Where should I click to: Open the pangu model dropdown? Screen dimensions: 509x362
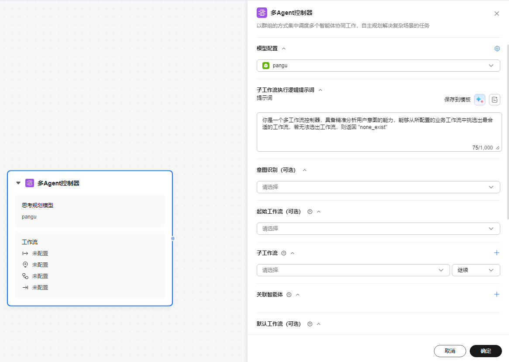pos(378,66)
